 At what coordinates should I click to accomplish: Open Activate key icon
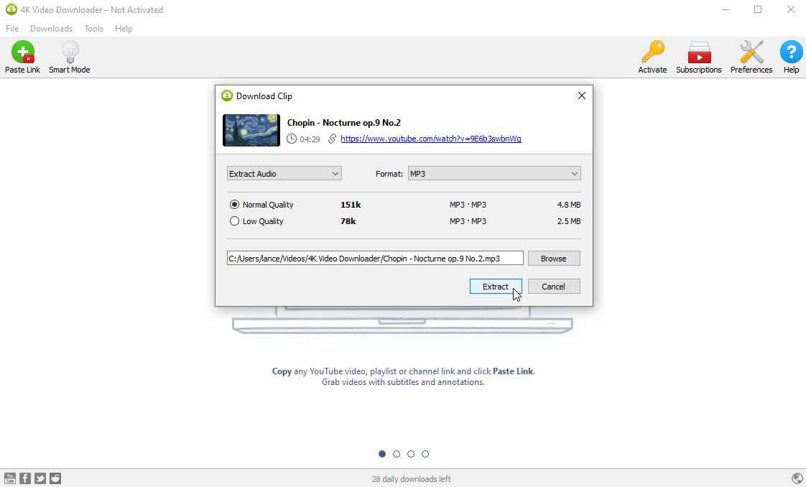(x=653, y=52)
